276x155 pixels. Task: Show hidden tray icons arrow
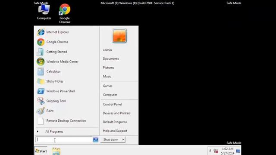(210, 151)
